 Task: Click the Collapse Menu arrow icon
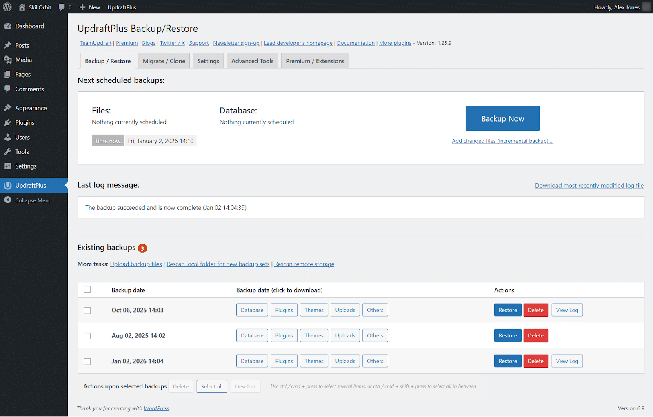(8, 200)
